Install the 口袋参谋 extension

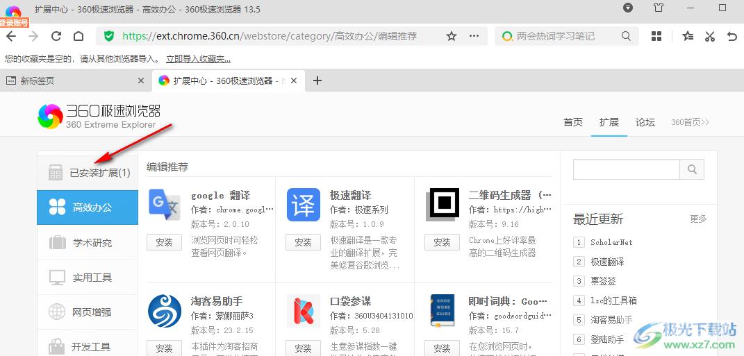(303, 348)
